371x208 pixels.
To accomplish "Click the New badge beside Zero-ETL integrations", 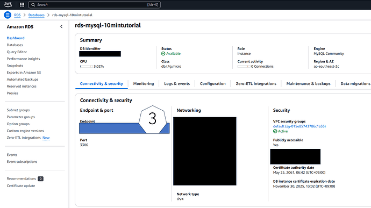I will click(x=46, y=138).
